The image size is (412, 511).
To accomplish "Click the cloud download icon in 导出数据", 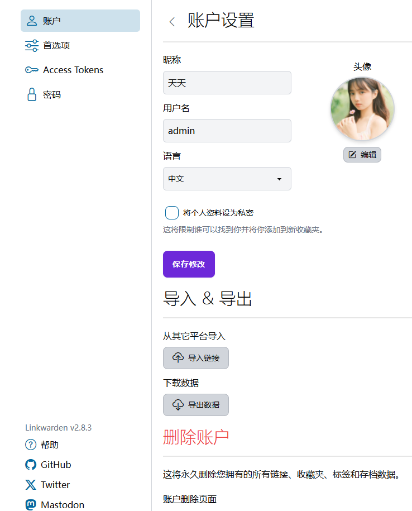I will click(x=178, y=405).
